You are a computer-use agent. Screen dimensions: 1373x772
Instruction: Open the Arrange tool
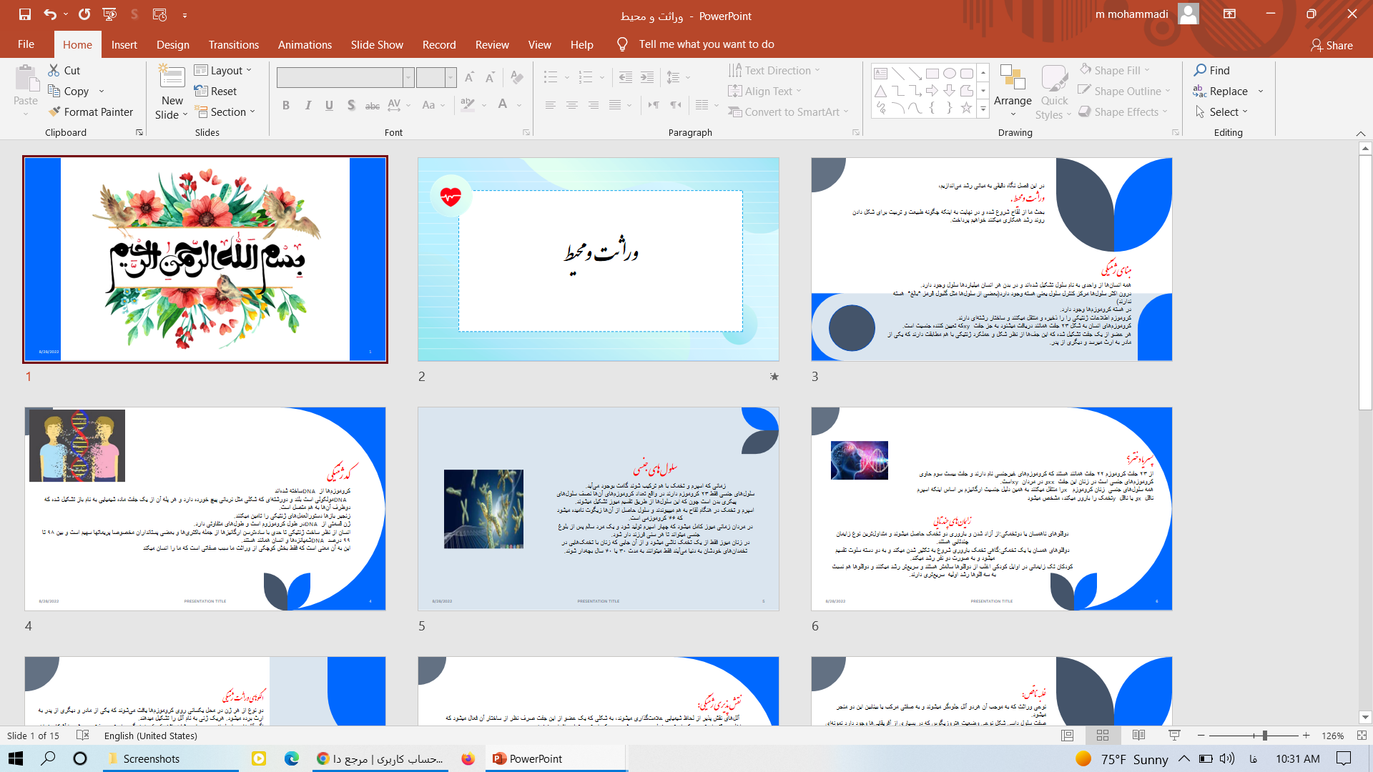pyautogui.click(x=1013, y=84)
